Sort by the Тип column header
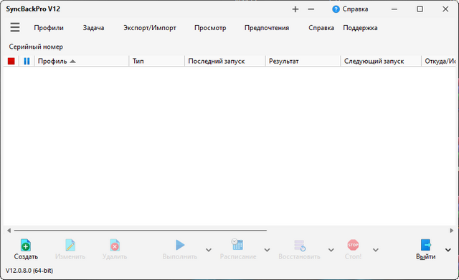 157,61
